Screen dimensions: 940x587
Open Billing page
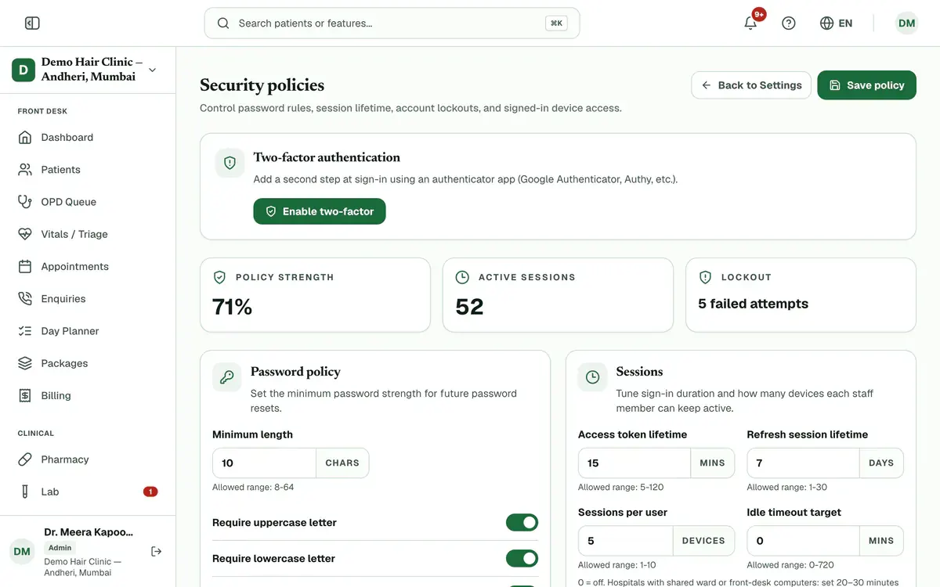coord(88,396)
